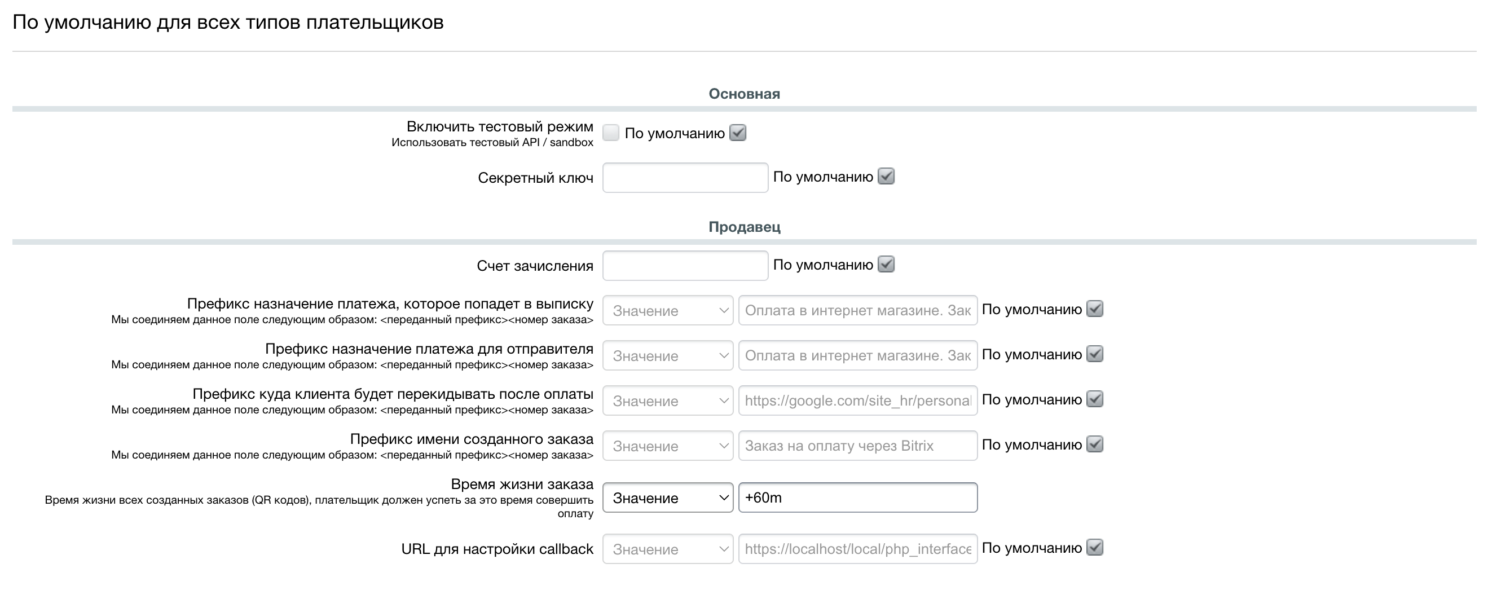Uncheck default for created order name prefix
The width and height of the screenshot is (1488, 590).
pyautogui.click(x=1094, y=444)
